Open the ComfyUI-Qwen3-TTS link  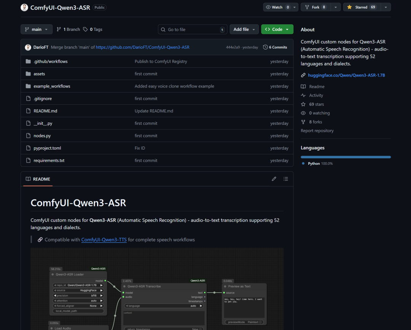104,240
